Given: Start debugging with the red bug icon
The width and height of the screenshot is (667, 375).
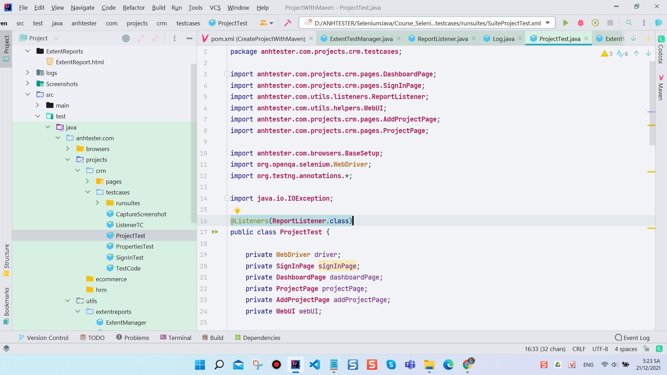Looking at the screenshot, I should click(580, 23).
